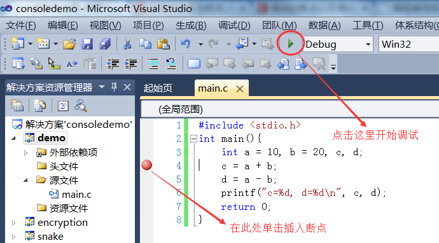
Task: Click Show All Files icon in Solution Explorer
Action: coord(39,106)
